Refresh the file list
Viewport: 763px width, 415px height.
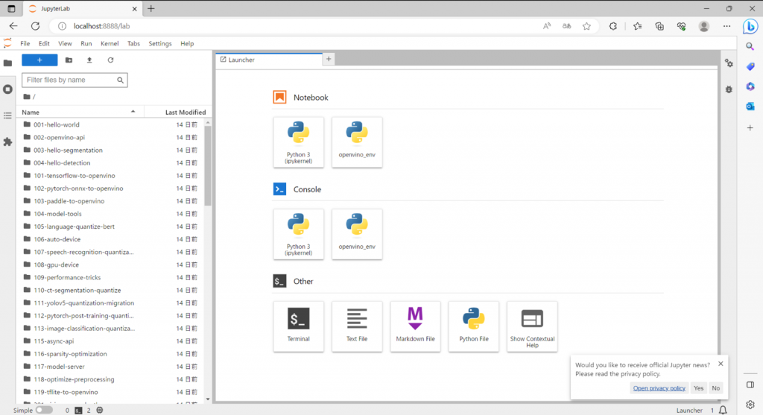(110, 60)
